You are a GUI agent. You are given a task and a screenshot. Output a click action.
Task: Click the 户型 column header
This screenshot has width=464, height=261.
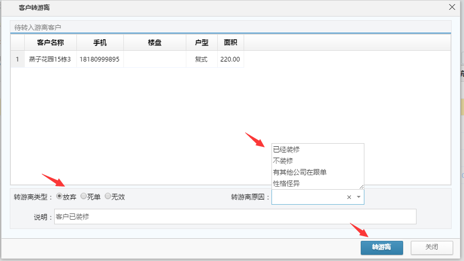(201, 42)
